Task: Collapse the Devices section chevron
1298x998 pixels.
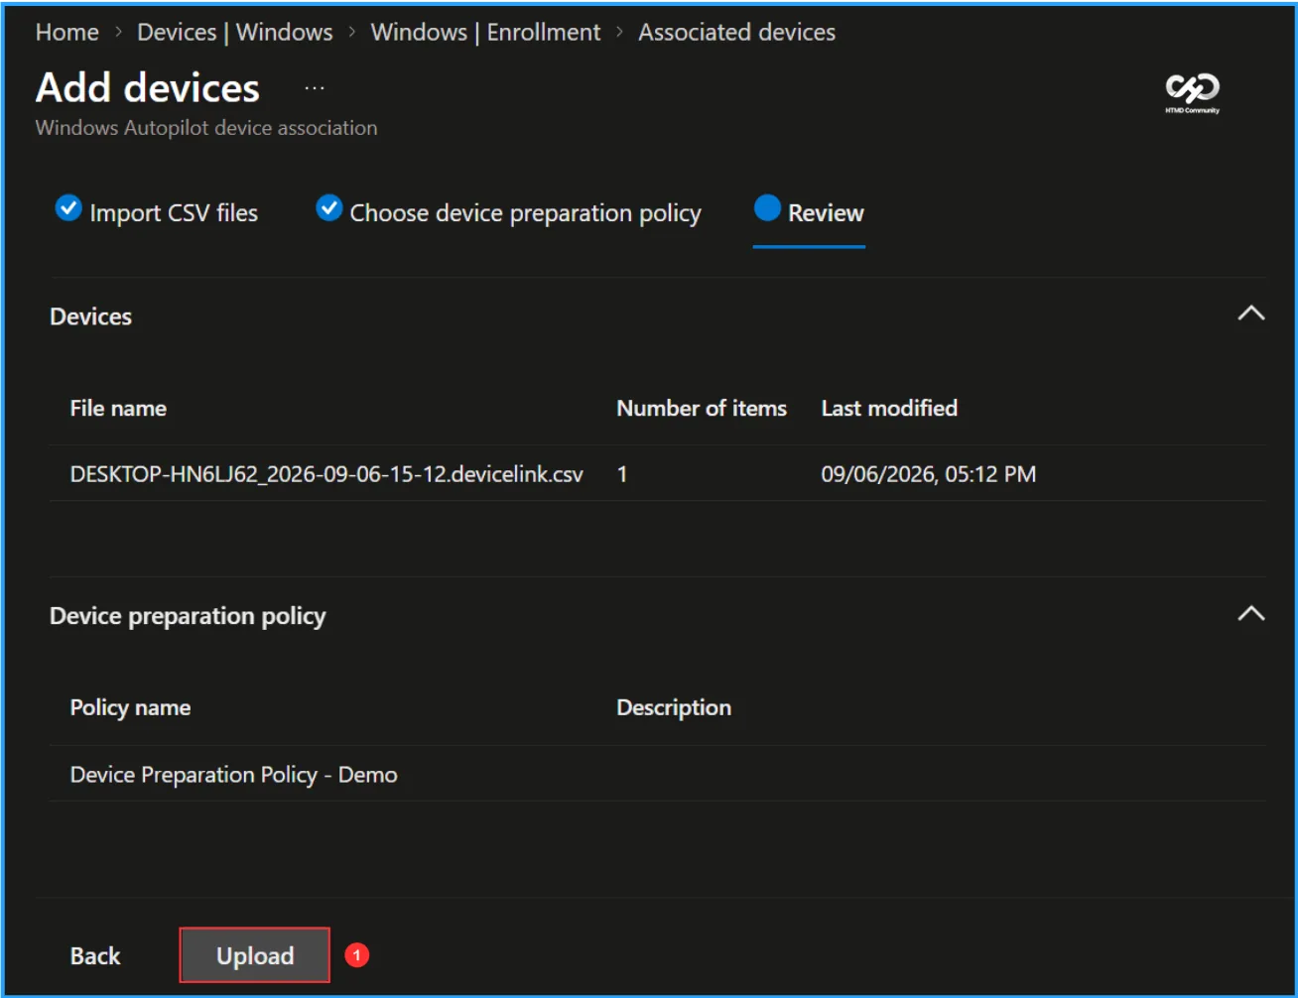Action: point(1251,313)
